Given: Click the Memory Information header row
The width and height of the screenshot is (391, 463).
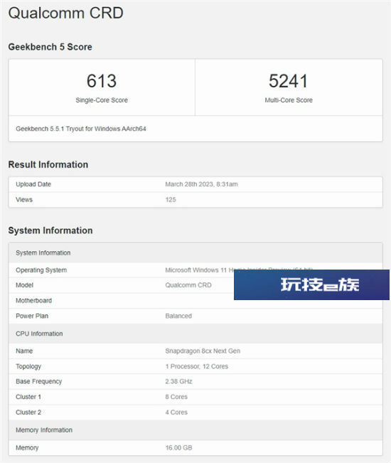Looking at the screenshot, I should coord(195,430).
